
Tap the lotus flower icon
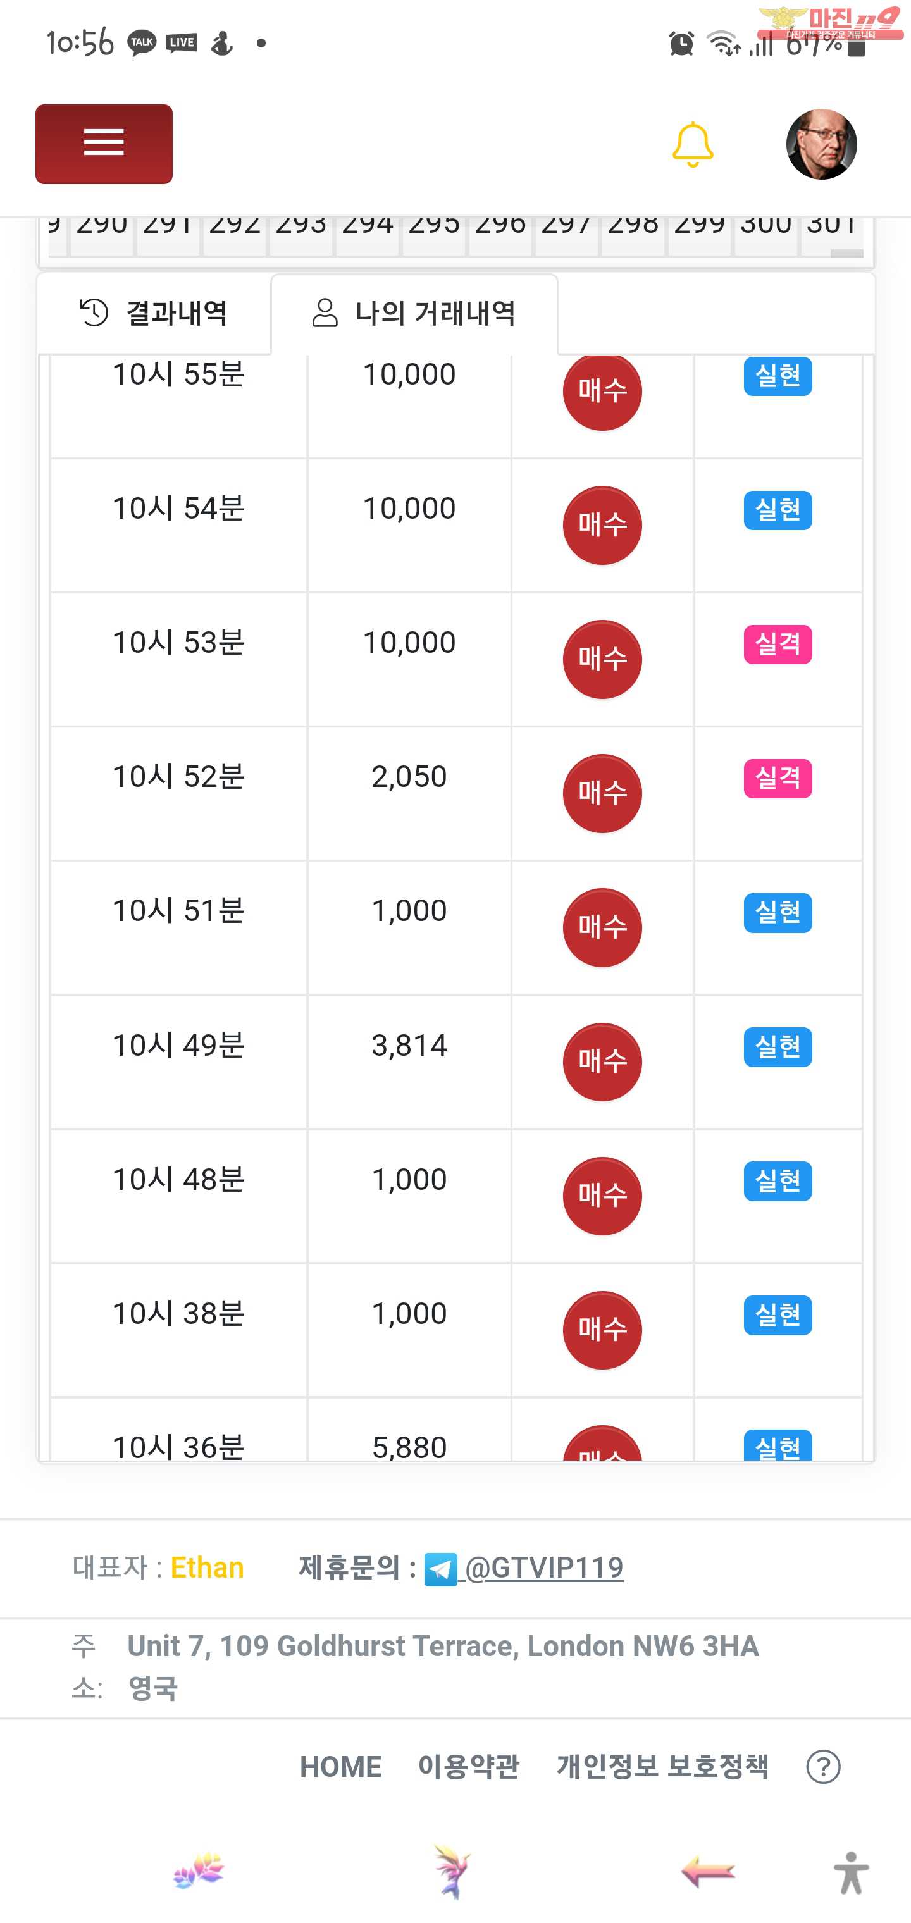[x=199, y=1870]
